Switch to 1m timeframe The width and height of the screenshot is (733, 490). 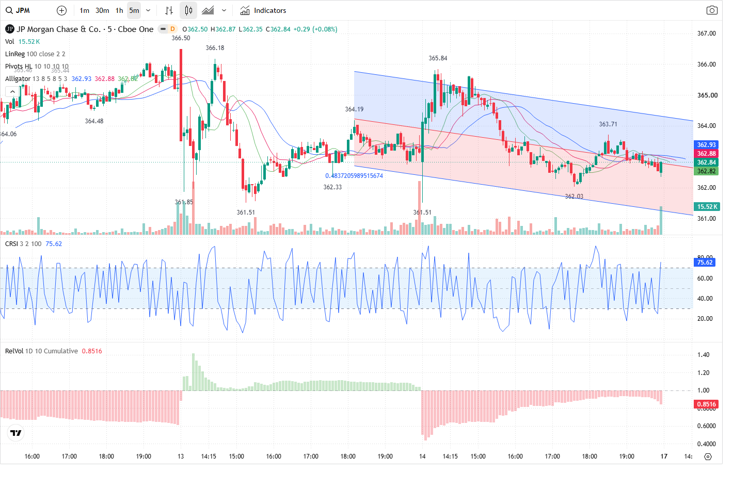(85, 10)
